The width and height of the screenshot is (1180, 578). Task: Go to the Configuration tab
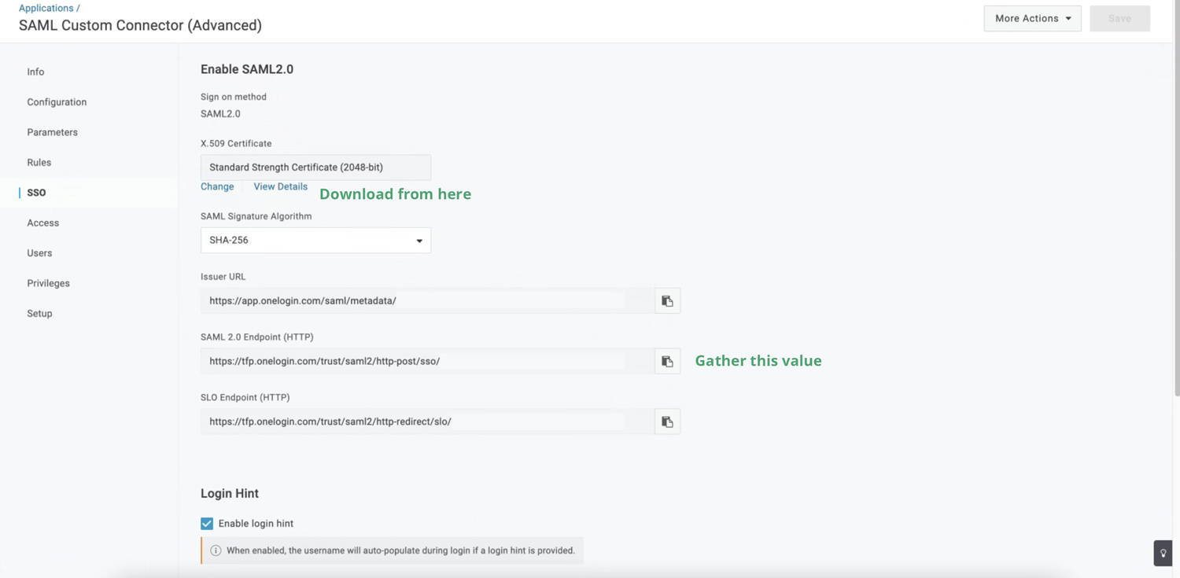tap(57, 102)
